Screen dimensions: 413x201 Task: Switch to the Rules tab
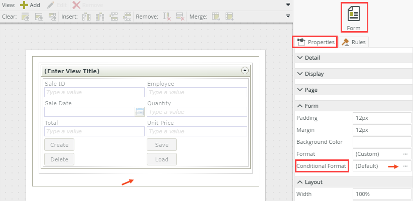354,42
